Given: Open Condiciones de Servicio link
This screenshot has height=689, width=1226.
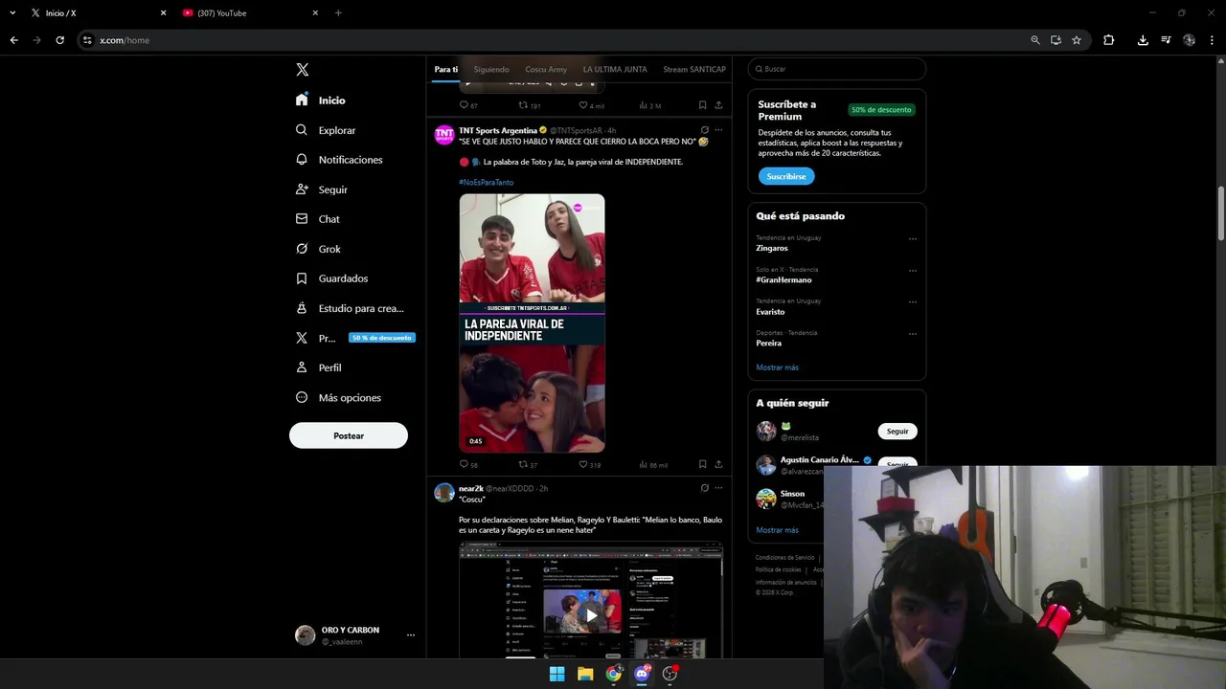Looking at the screenshot, I should [784, 558].
